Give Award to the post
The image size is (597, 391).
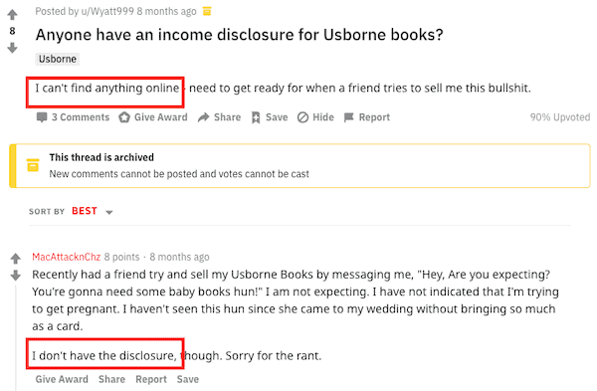[x=153, y=117]
